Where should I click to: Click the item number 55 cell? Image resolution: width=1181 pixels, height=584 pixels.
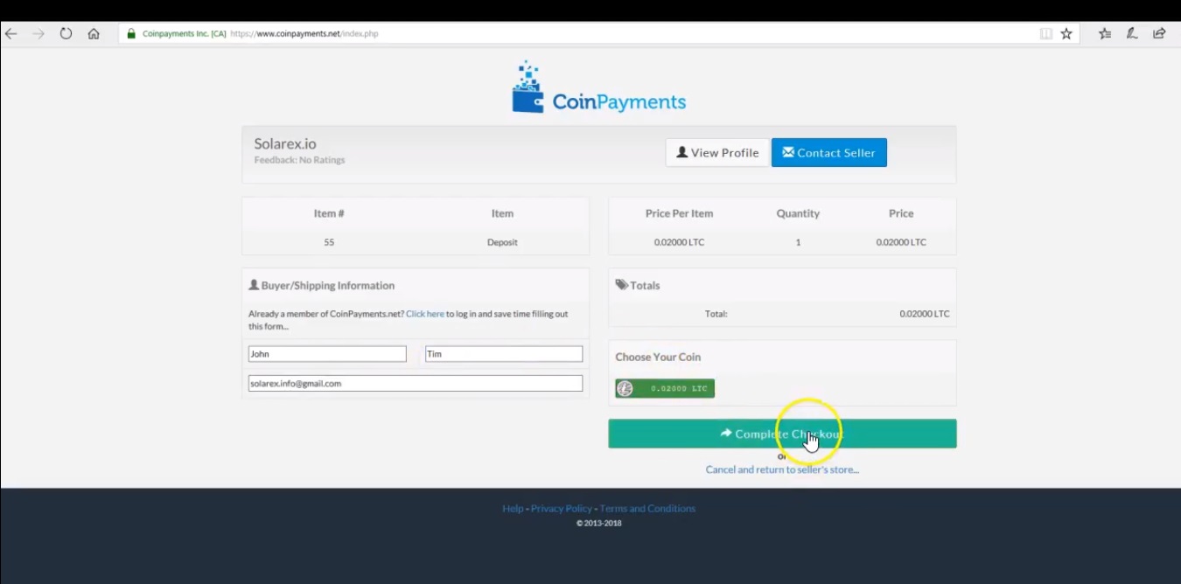pos(329,242)
